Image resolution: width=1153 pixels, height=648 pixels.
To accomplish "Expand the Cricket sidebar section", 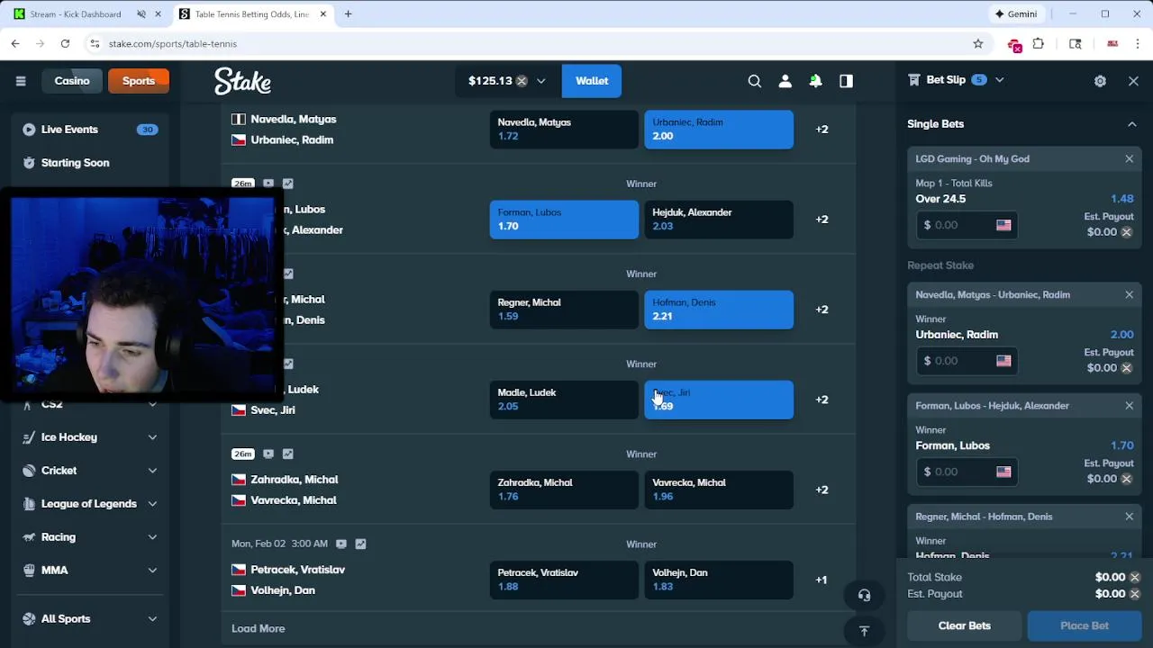I will point(152,471).
